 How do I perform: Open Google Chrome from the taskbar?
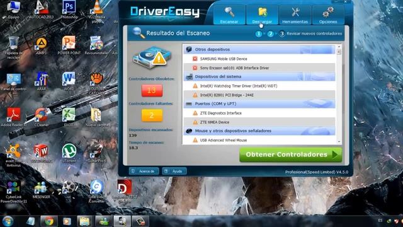(49, 221)
